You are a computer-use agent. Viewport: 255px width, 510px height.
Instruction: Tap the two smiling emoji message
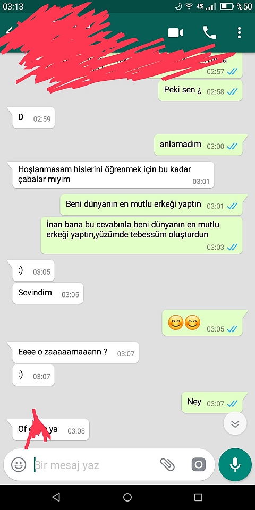tap(202, 322)
